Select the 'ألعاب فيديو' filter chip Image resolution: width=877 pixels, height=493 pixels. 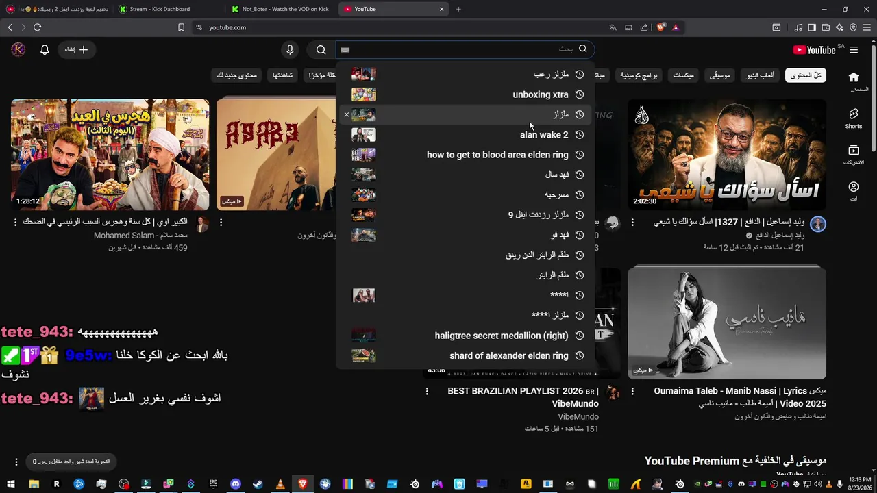[x=761, y=75]
